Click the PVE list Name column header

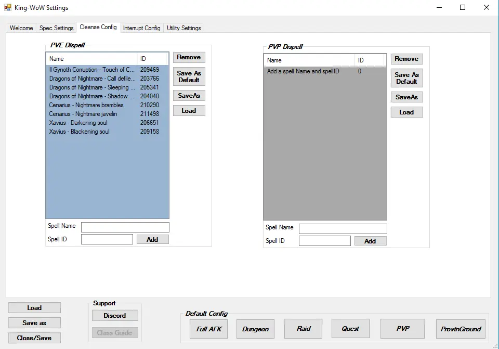coord(91,59)
